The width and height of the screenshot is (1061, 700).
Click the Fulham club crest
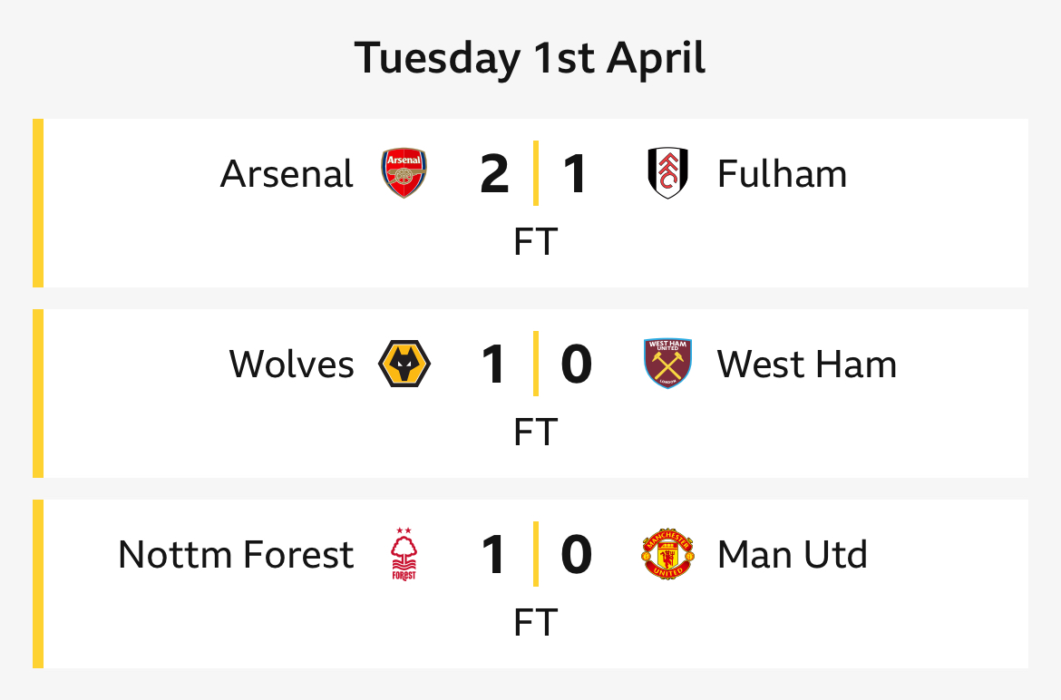pos(667,173)
